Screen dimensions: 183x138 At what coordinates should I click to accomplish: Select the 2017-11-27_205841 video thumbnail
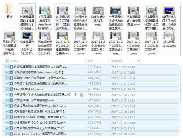[116, 36]
